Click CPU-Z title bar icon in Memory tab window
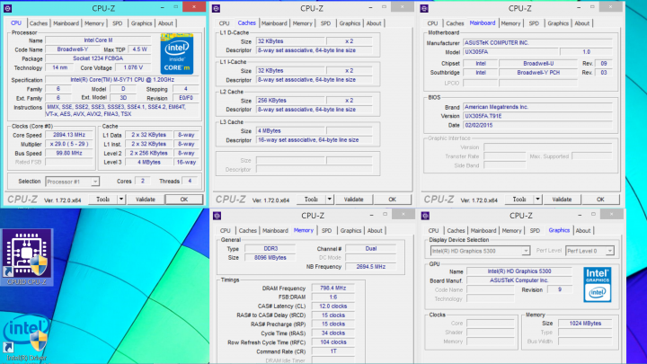Screen dimensions: 647x364 tap(217, 216)
